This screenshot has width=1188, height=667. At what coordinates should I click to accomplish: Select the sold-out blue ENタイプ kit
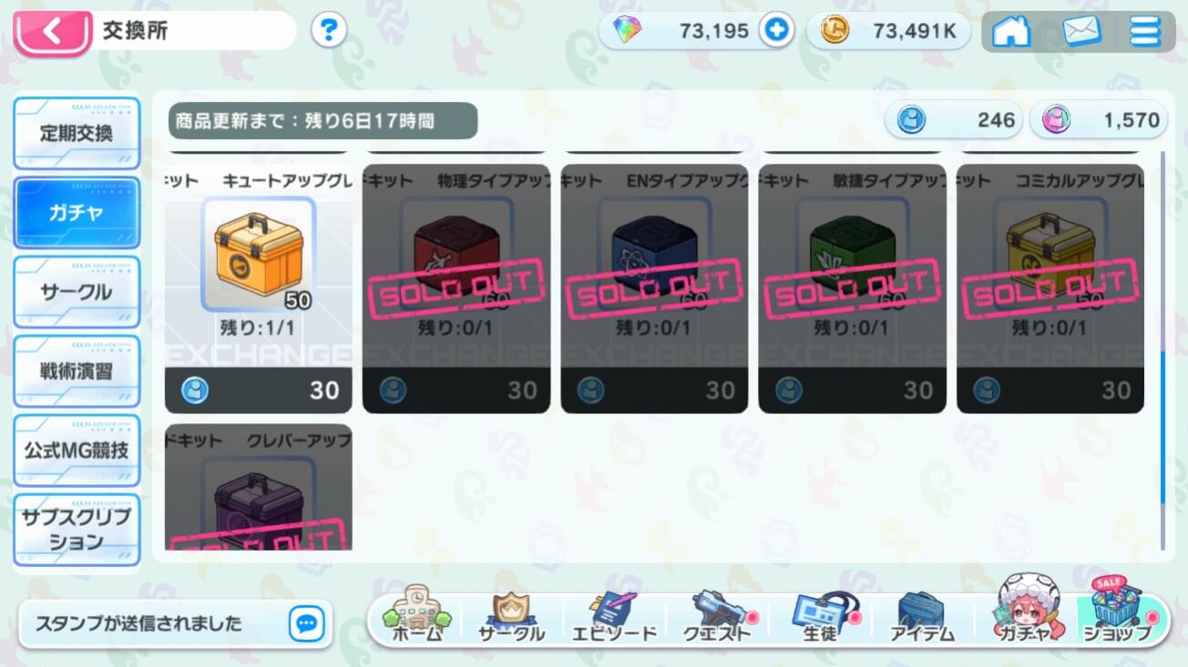[x=654, y=288]
